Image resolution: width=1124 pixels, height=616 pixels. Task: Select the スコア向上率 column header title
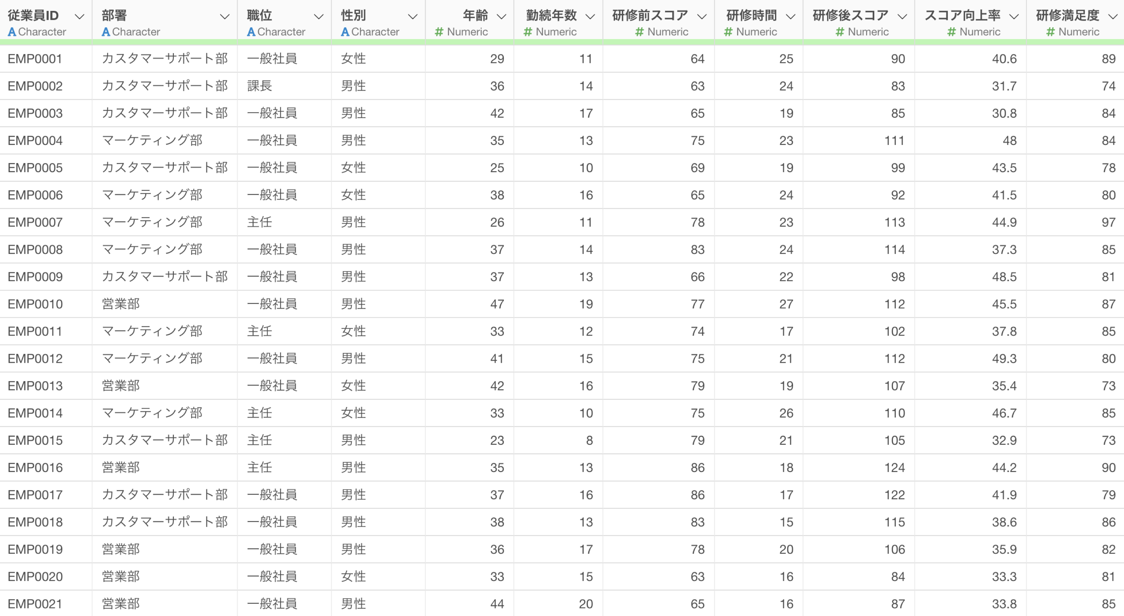[962, 16]
